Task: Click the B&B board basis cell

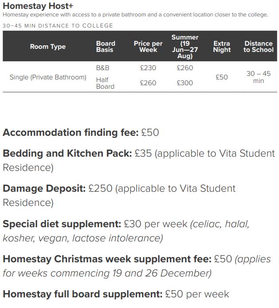Action: click(x=102, y=68)
